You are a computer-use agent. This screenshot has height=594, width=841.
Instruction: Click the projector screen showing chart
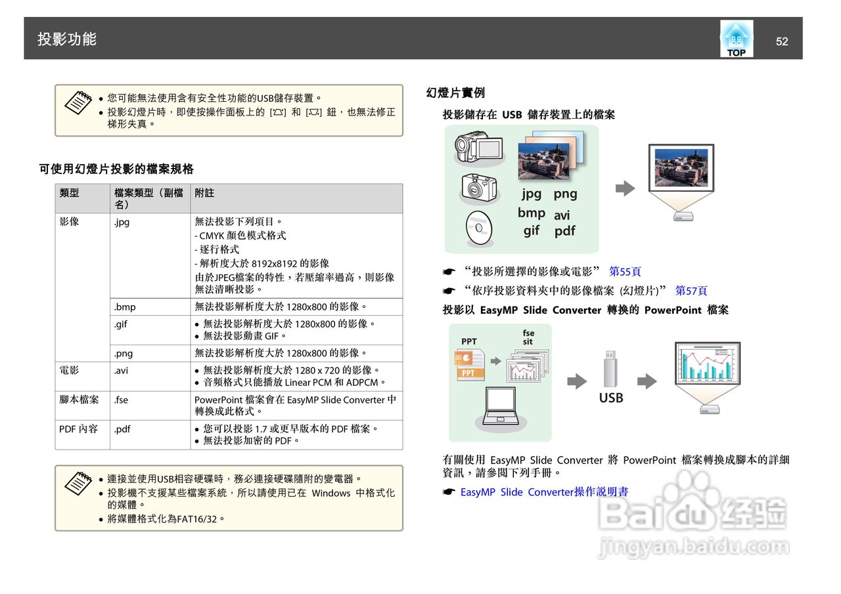[x=709, y=364]
